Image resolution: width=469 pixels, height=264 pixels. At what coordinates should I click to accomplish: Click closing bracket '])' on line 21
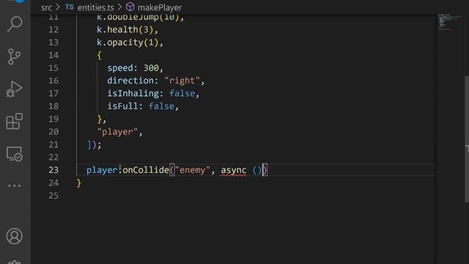coord(92,145)
